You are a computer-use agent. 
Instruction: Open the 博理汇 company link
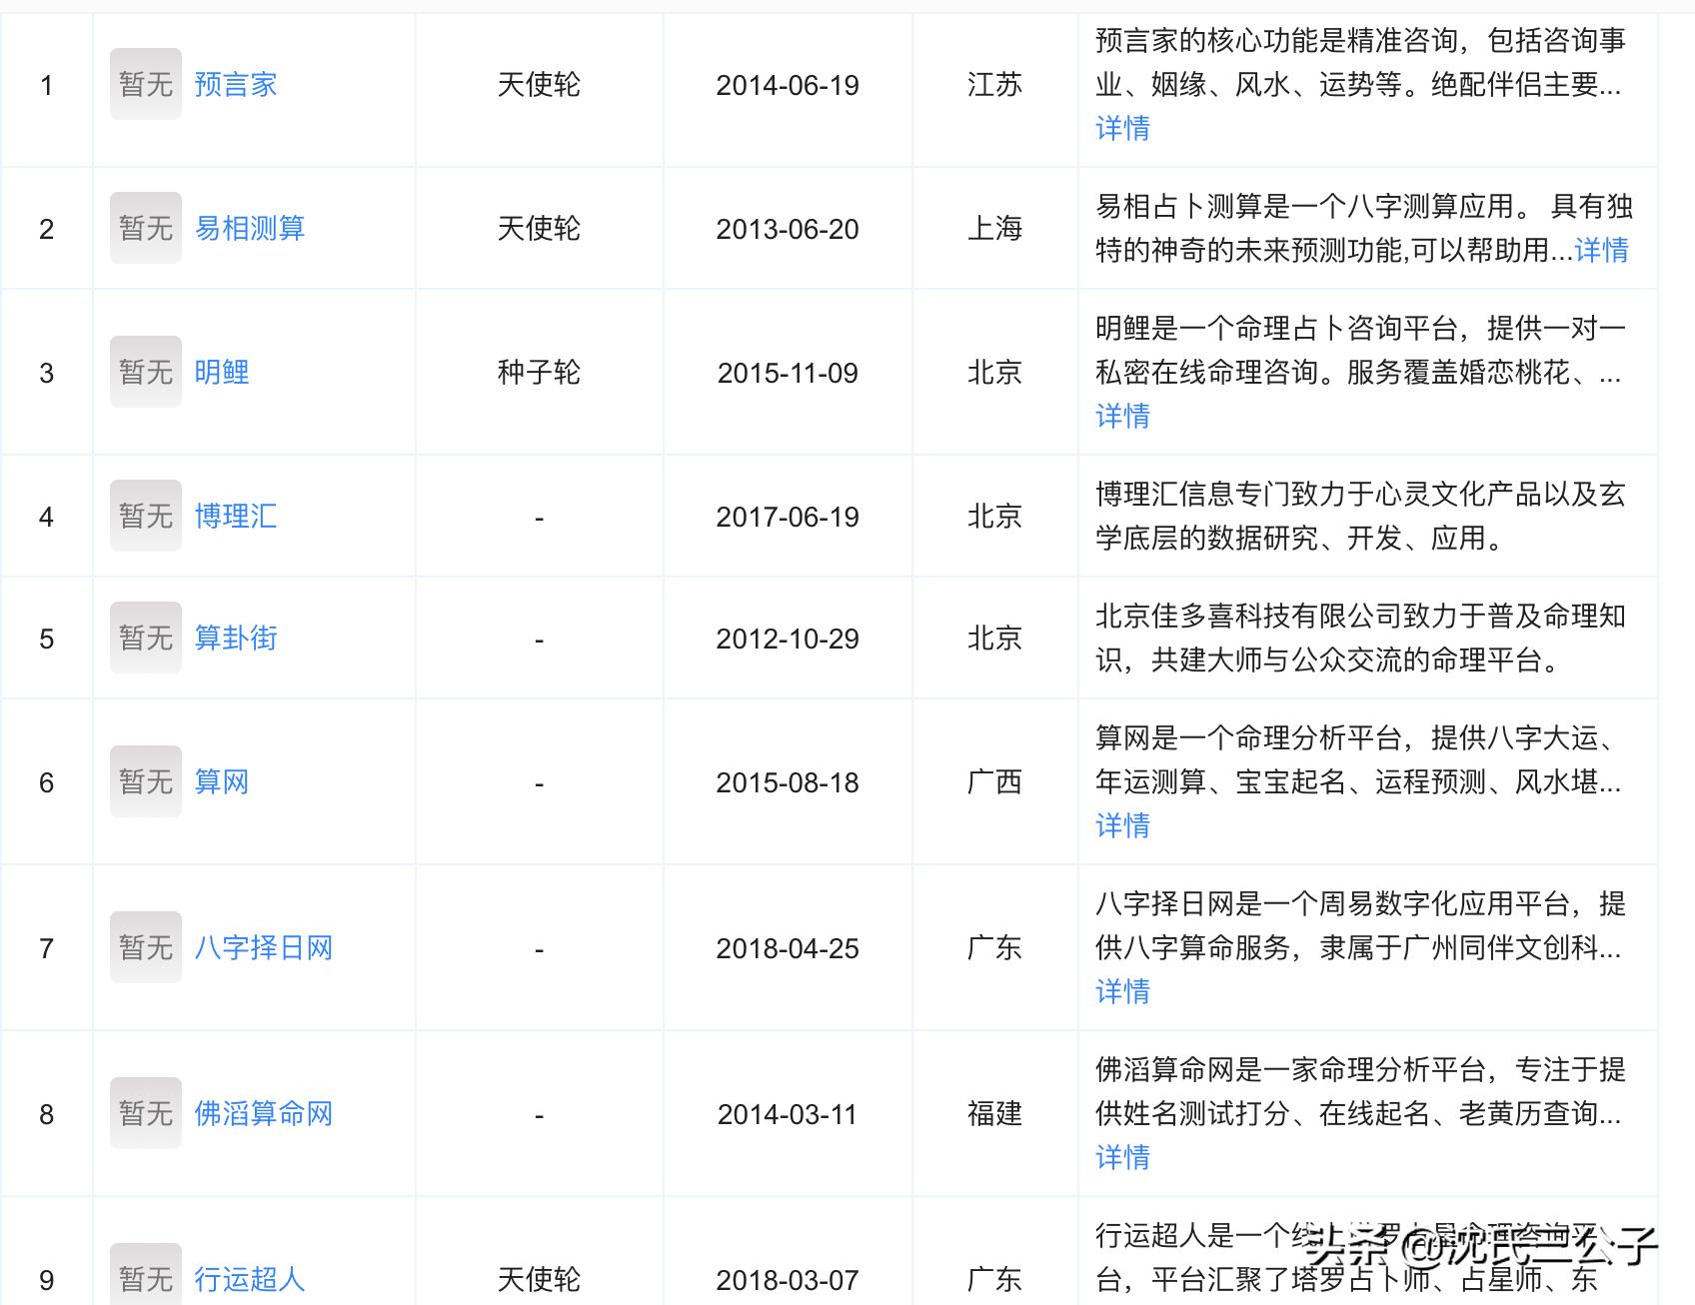234,517
